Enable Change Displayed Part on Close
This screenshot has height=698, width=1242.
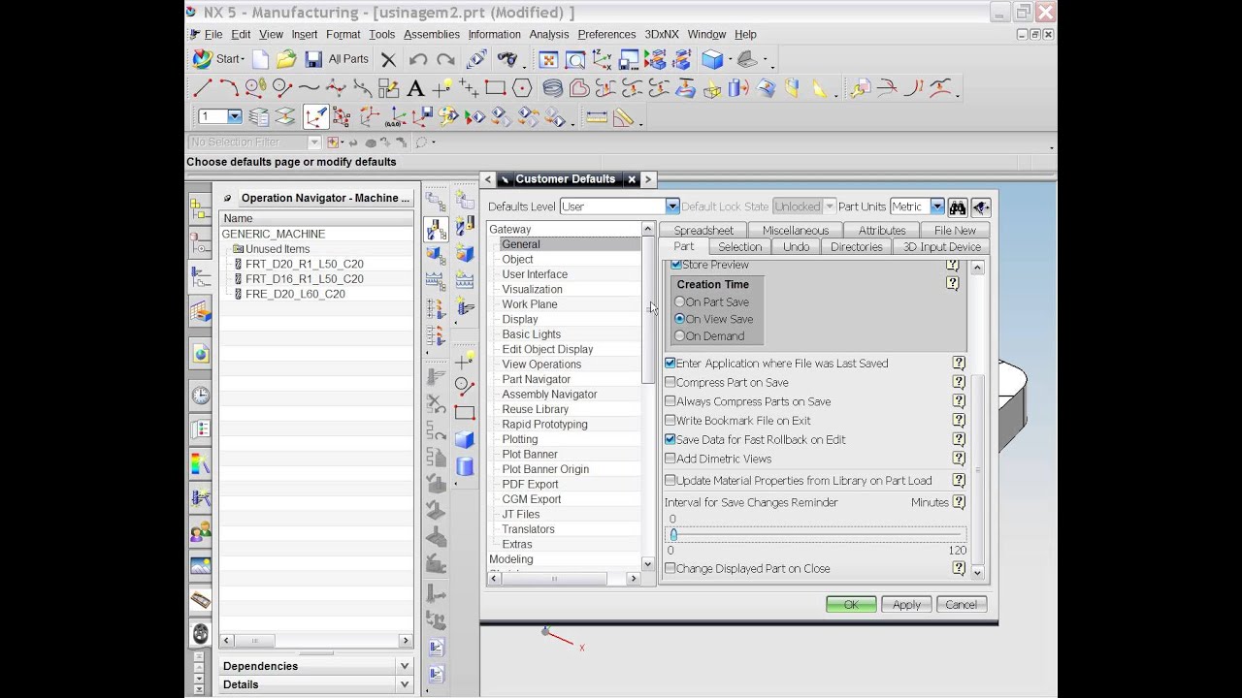(670, 569)
